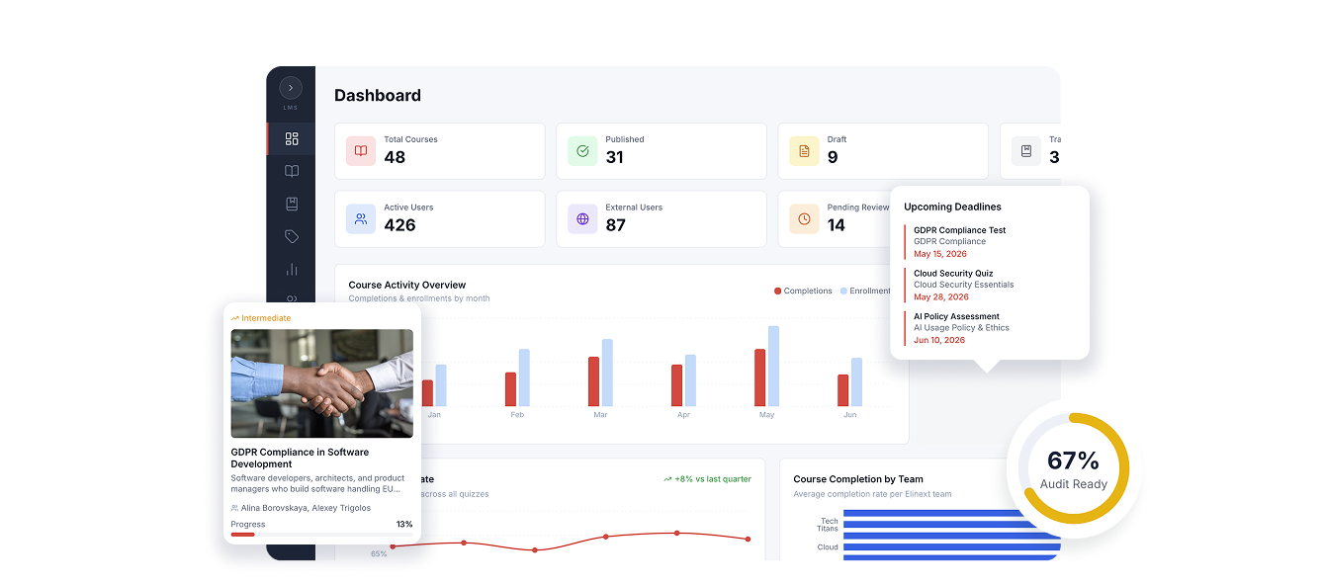The height and width of the screenshot is (586, 1325).
Task: Open the Total Courses 48 card
Action: [440, 151]
